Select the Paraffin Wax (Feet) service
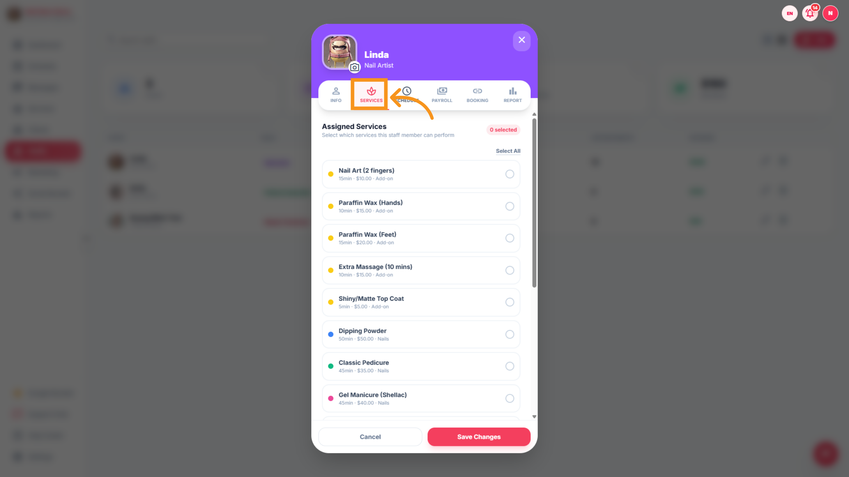The height and width of the screenshot is (477, 849). point(421,238)
